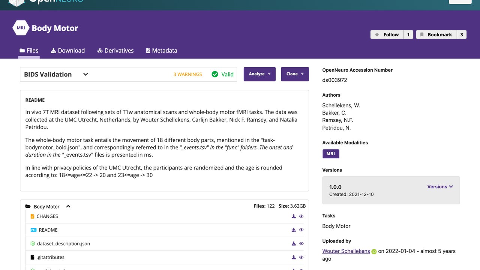Select the dataset_description.json file name
480x270 pixels.
click(63, 244)
